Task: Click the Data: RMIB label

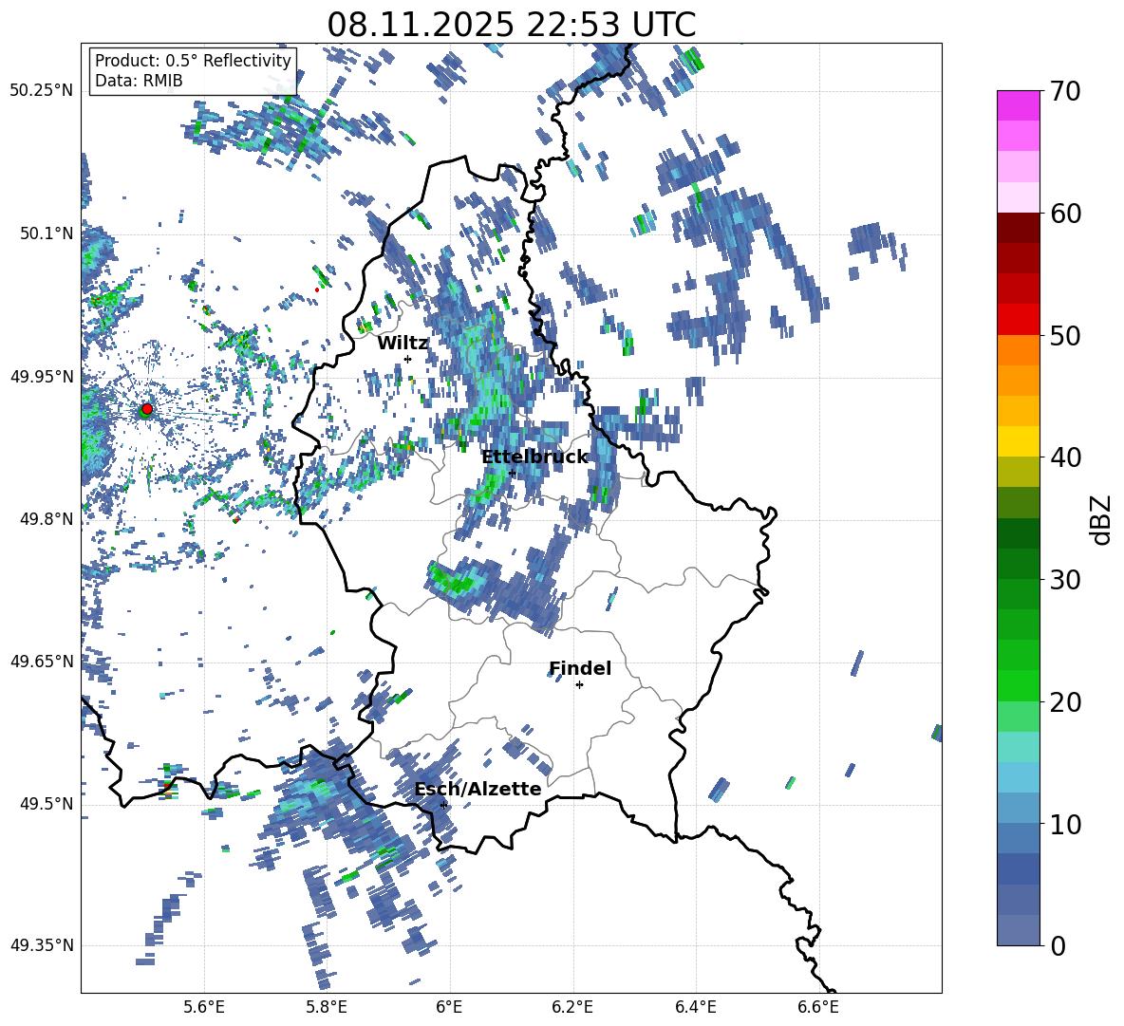Action: [139, 81]
